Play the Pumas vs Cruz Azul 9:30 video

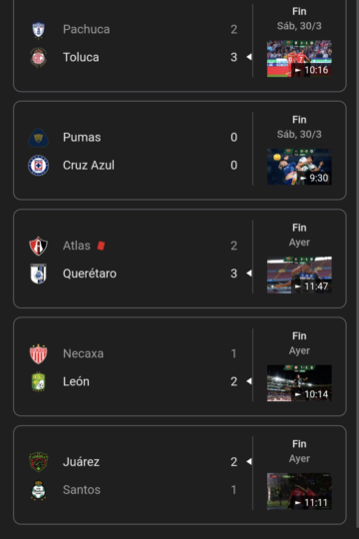[x=299, y=167]
